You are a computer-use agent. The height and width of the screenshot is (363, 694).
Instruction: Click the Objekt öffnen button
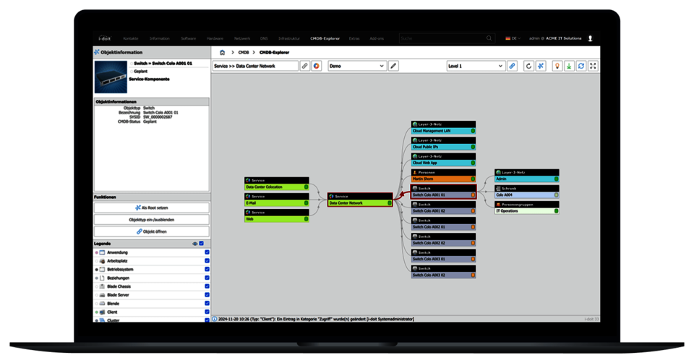pos(151,231)
